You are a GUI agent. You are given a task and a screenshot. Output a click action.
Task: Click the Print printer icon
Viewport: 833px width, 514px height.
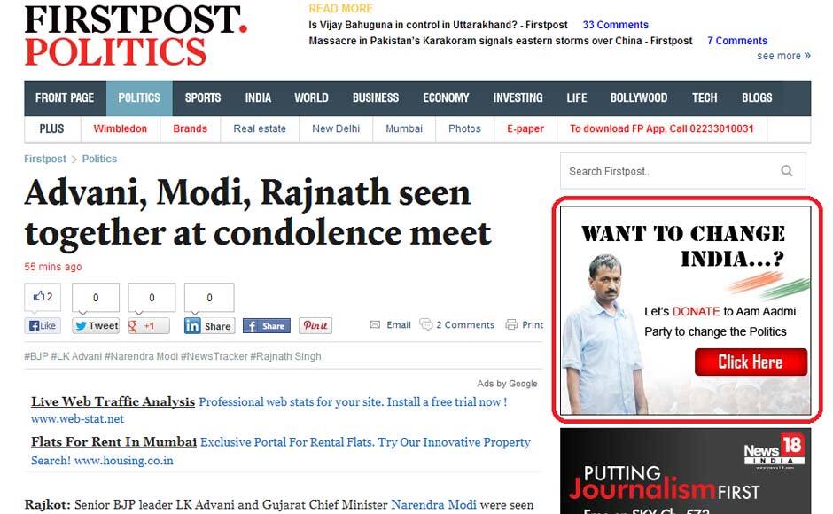coord(511,324)
